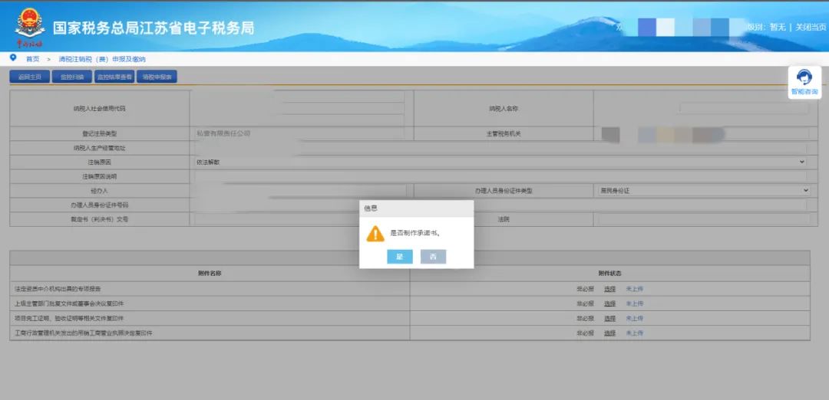829x400 pixels.
Task: Click the 监控扫描 toolbar button
Action: point(72,77)
